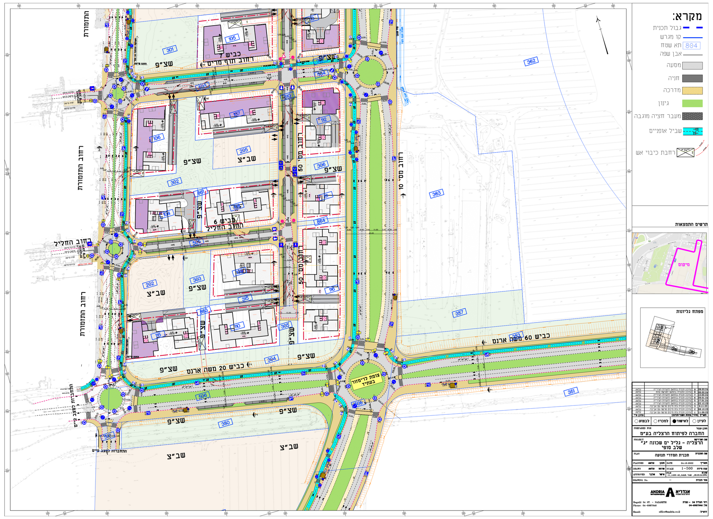This screenshot has height=519, width=713.
Task: Click the dark gray parking legend swatch
Action: (692, 78)
